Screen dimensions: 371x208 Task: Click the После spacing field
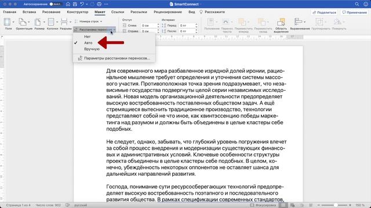coord(187,31)
